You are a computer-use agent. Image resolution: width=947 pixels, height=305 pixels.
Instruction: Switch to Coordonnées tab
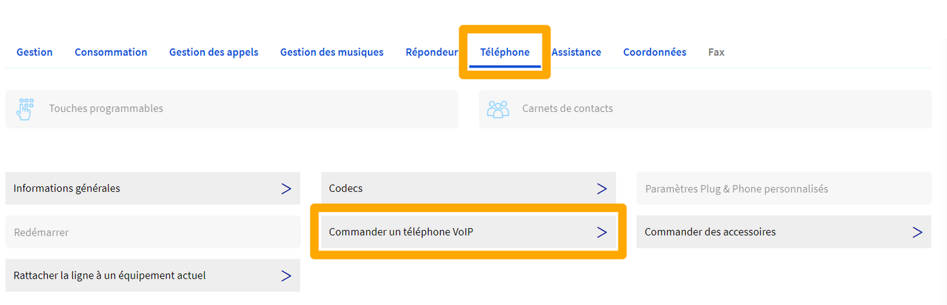(x=654, y=52)
